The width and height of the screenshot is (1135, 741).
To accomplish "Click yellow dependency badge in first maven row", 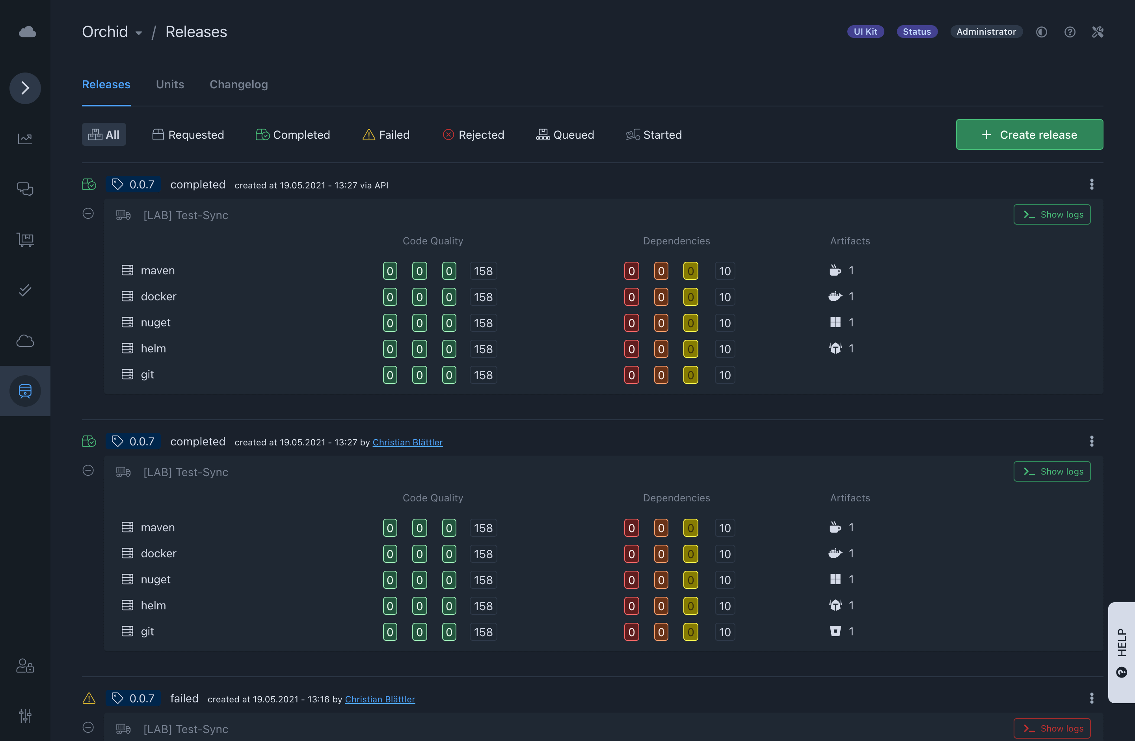I will coord(690,271).
